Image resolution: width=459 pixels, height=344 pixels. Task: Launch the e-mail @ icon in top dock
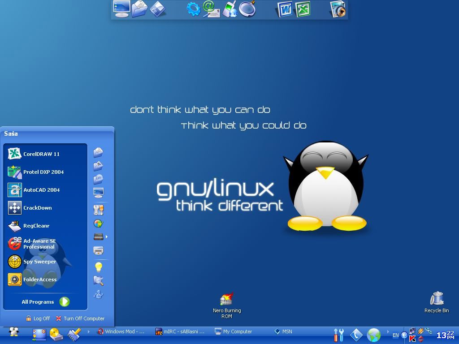pyautogui.click(x=212, y=9)
